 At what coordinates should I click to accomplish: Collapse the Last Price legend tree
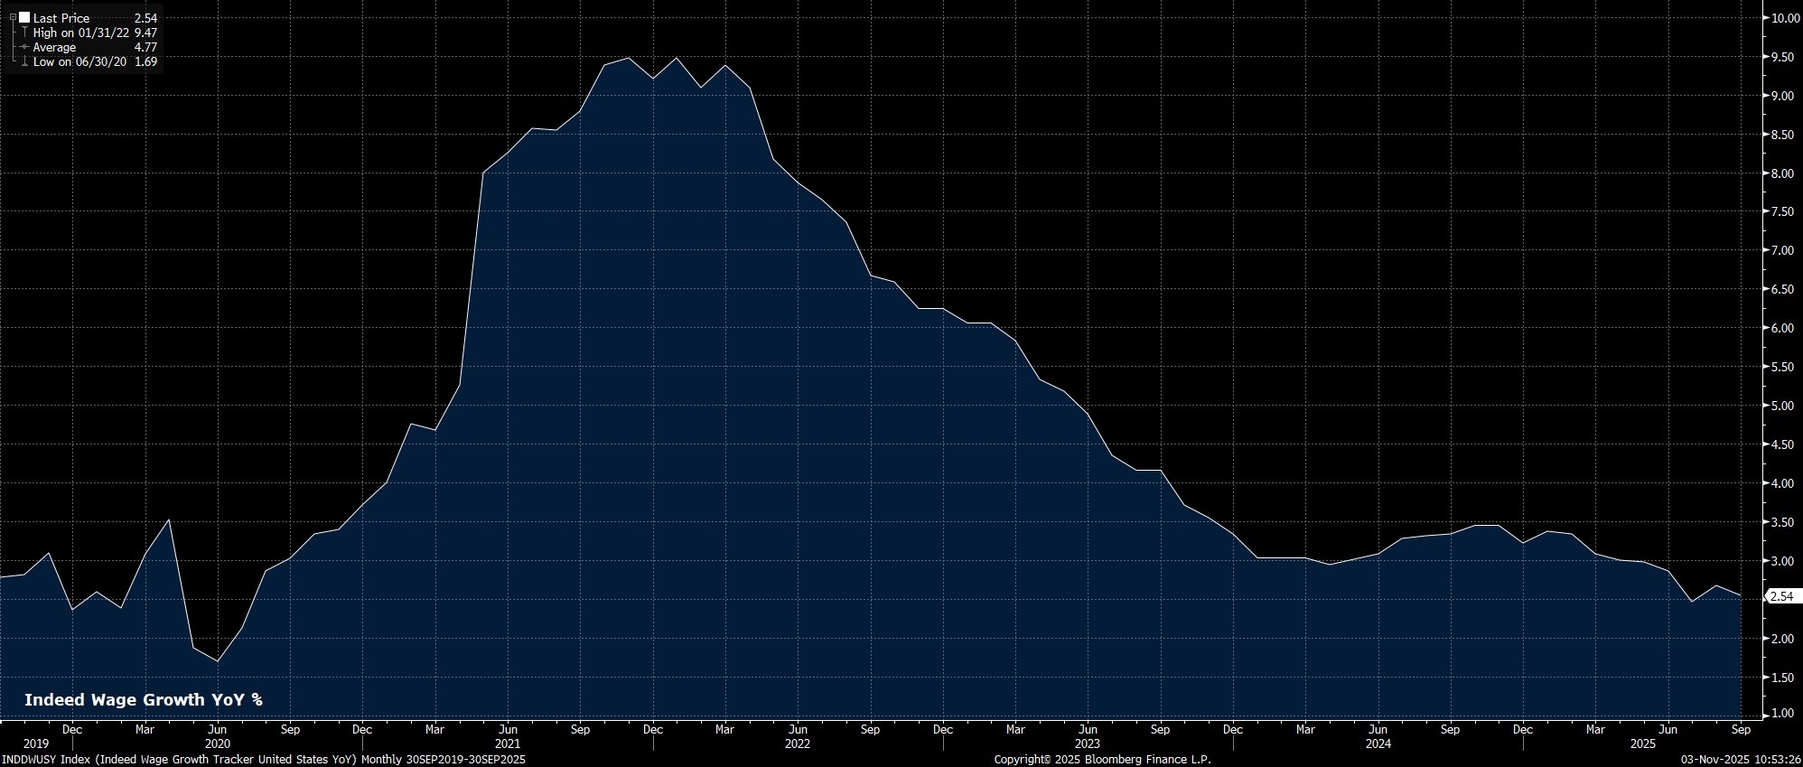tap(13, 18)
